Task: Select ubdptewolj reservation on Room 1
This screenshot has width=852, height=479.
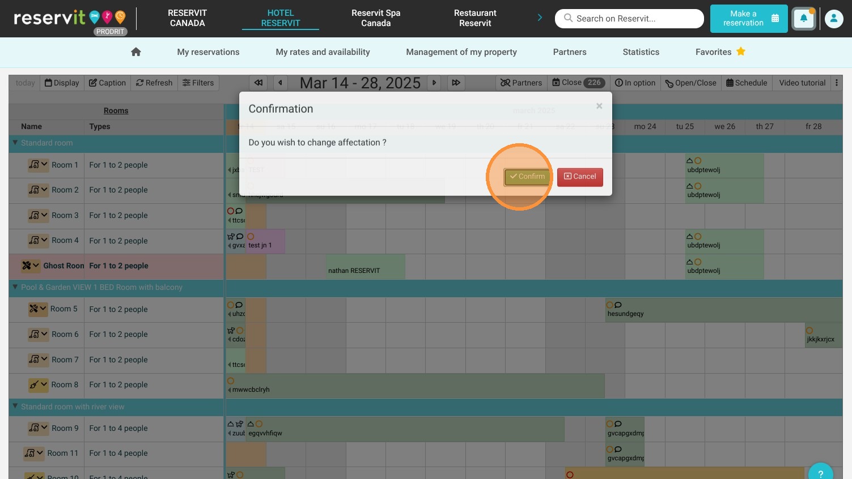Action: [x=724, y=165]
